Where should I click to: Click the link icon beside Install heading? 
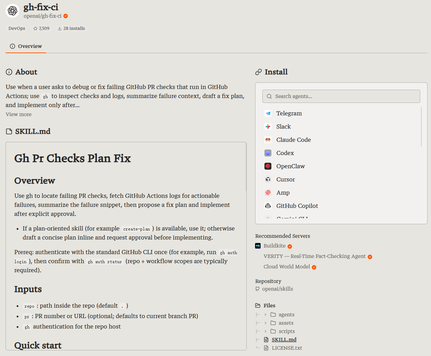pyautogui.click(x=259, y=72)
